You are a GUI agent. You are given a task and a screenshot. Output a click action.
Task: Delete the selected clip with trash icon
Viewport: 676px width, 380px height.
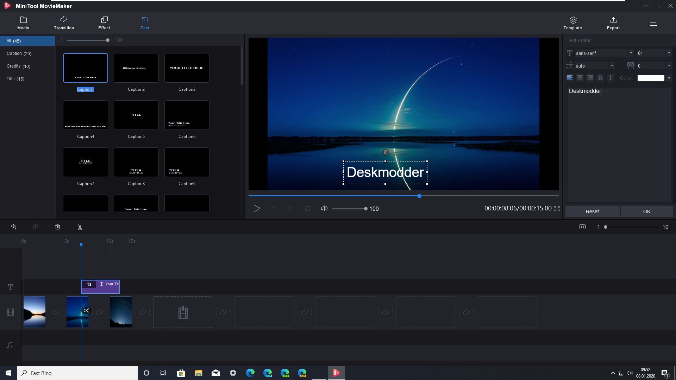[58, 227]
